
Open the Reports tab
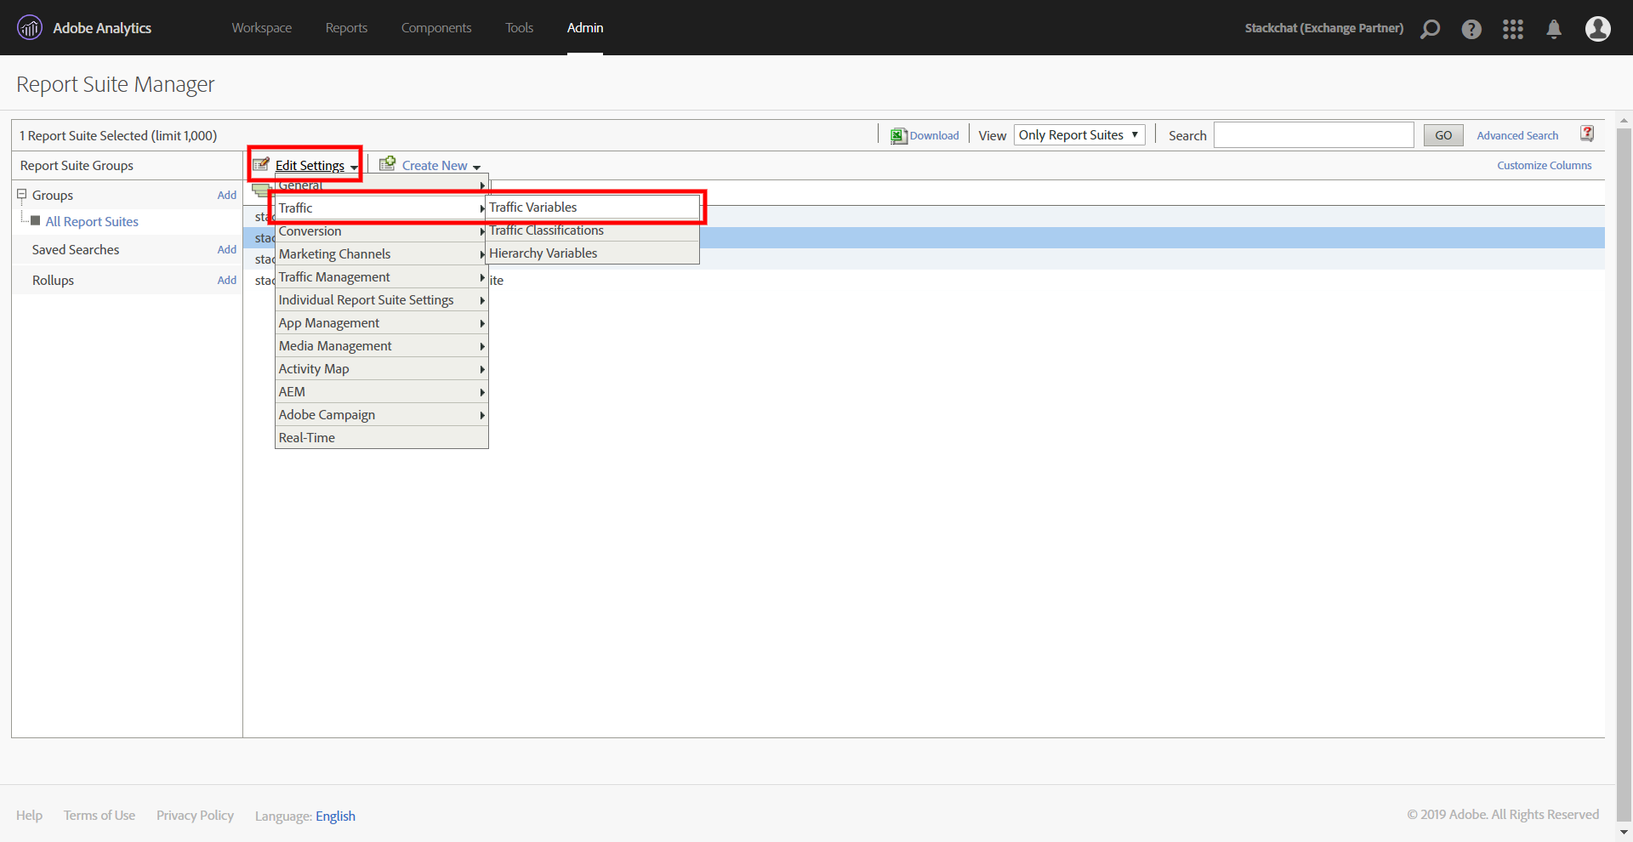click(x=346, y=28)
